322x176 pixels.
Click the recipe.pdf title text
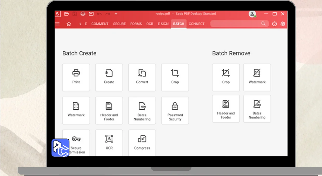click(x=163, y=14)
